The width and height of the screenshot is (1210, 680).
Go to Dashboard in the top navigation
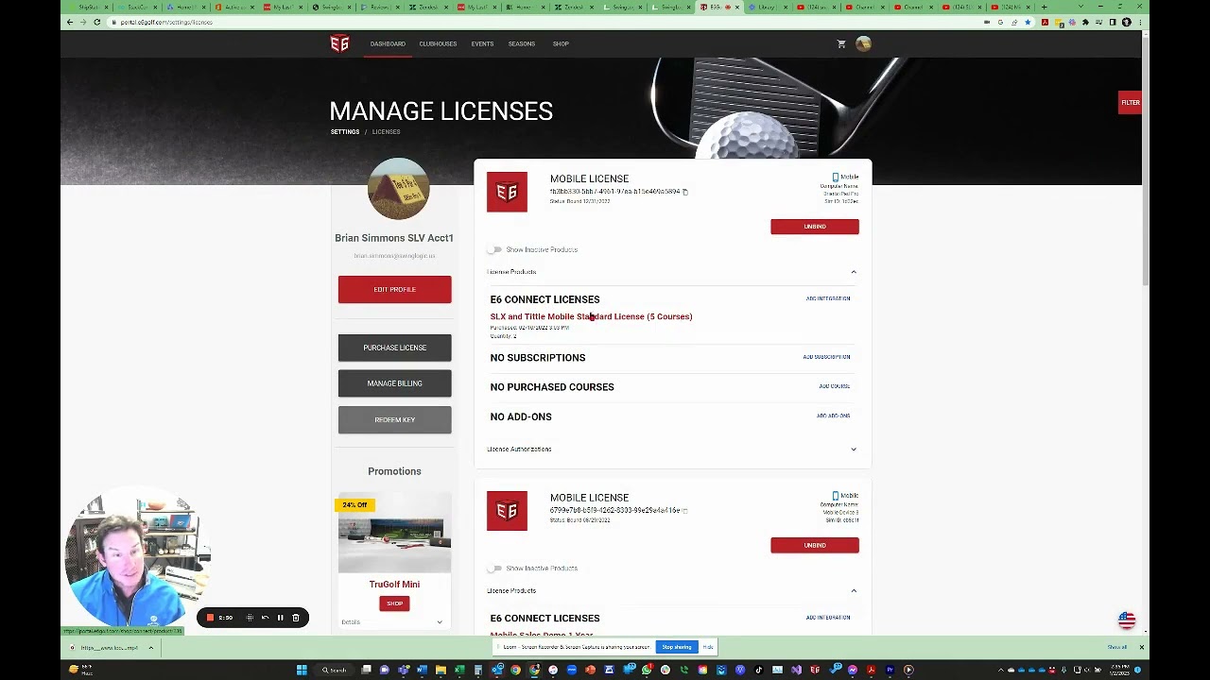point(388,43)
